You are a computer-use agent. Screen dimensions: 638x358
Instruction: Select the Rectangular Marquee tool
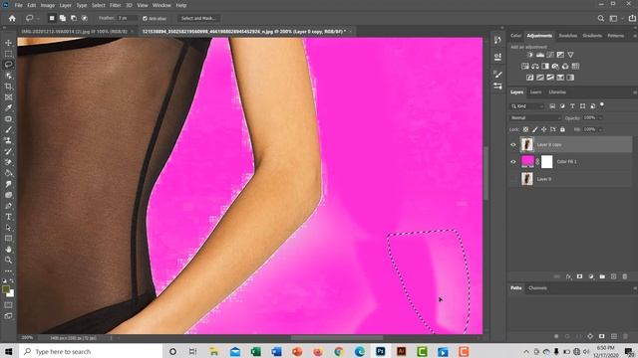tap(8, 54)
